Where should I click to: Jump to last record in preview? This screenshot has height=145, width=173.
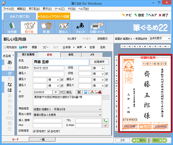pos(165,140)
